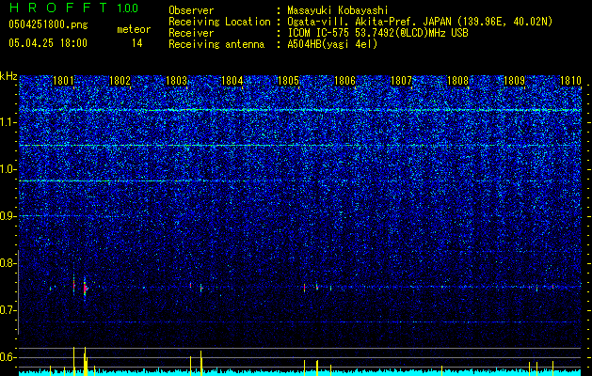Click the 1802 time marker
The height and width of the screenshot is (376, 592).
click(120, 81)
